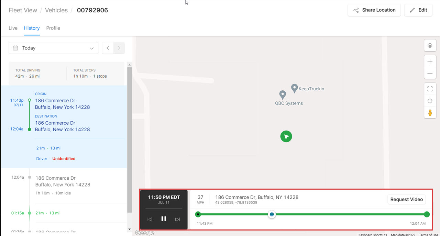Zoom out on the map

tap(430, 73)
